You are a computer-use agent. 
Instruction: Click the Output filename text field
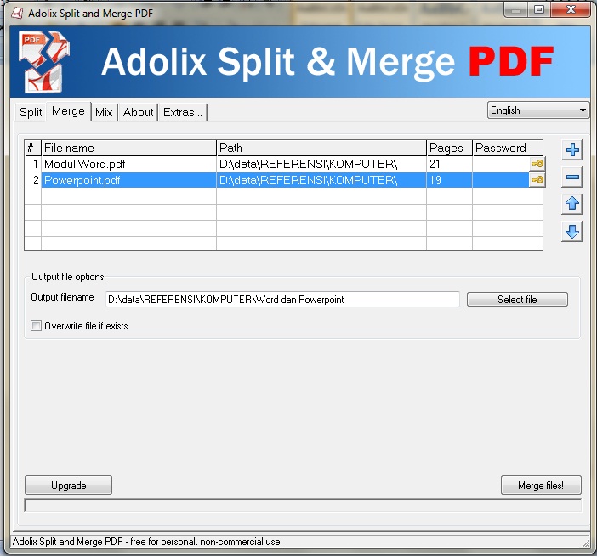tap(281, 300)
